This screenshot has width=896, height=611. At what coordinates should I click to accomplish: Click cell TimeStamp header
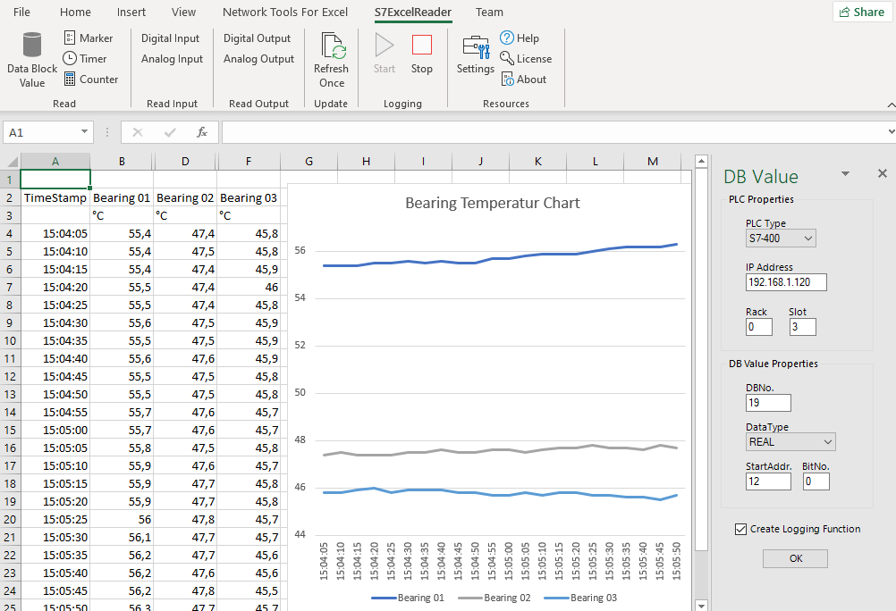coord(55,198)
